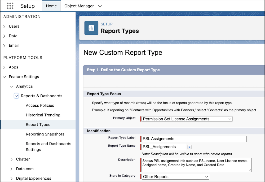Click the Chatter label

23,159
